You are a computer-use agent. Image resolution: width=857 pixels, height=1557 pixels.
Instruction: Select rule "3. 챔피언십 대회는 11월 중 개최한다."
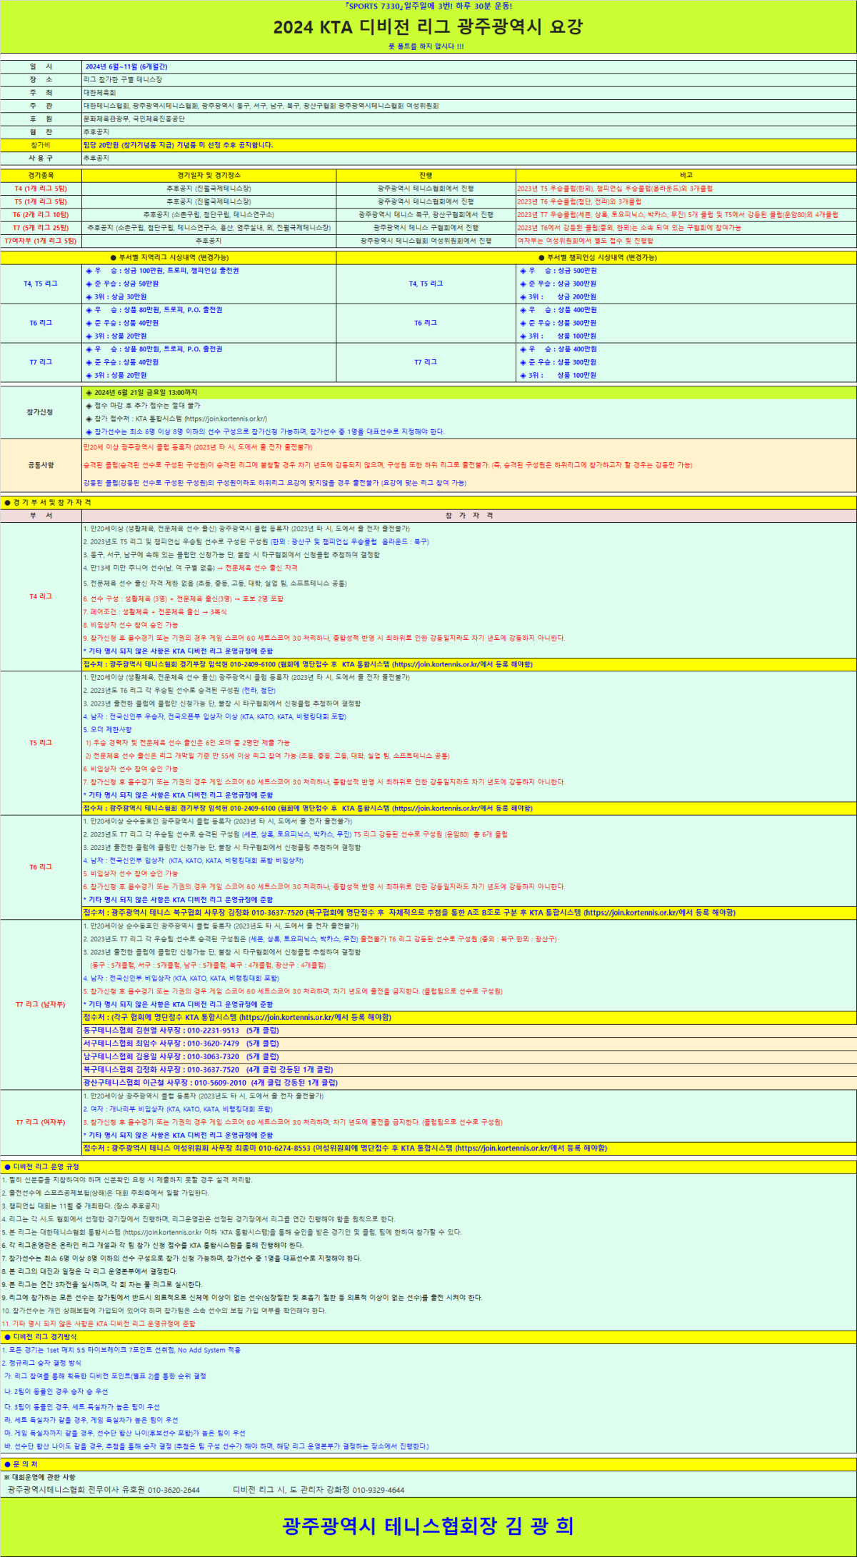(x=81, y=1206)
